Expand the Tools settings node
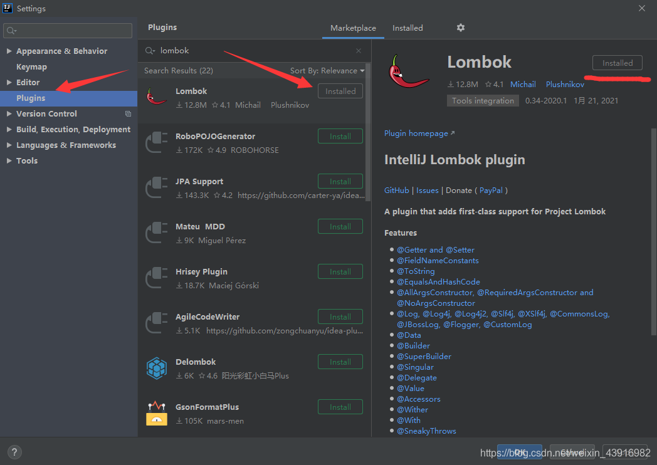Image resolution: width=657 pixels, height=465 pixels. (x=9, y=161)
